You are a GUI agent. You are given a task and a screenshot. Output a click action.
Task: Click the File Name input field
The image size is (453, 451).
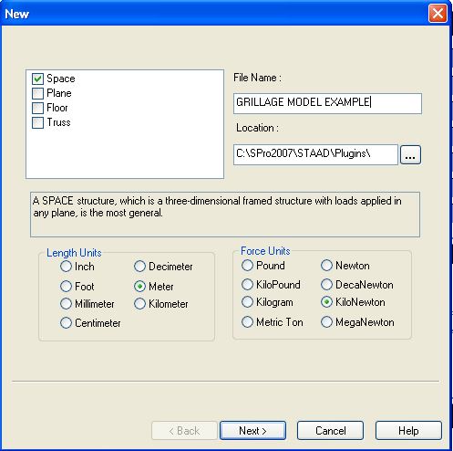(x=327, y=103)
